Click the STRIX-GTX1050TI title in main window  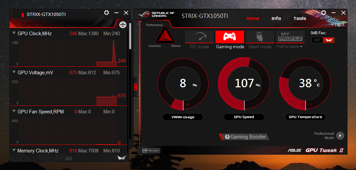pyautogui.click(x=205, y=16)
